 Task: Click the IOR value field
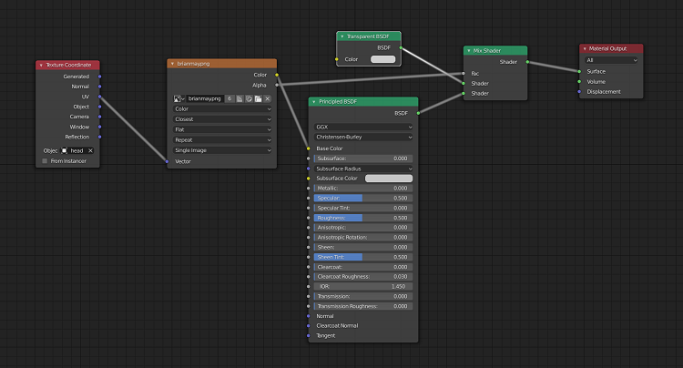pos(364,286)
